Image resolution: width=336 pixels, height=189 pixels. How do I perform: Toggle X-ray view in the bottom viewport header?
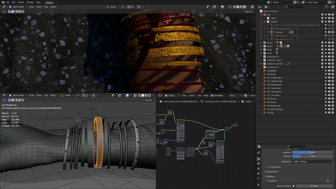(x=135, y=95)
